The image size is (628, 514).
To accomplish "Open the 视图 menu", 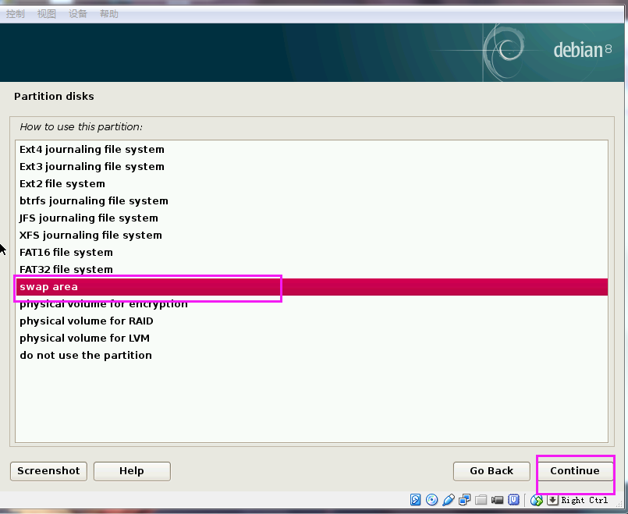I will click(47, 13).
